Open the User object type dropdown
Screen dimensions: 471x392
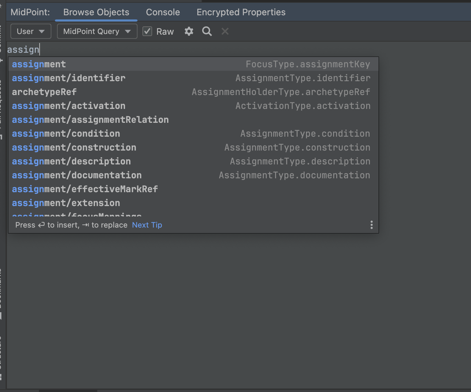31,31
